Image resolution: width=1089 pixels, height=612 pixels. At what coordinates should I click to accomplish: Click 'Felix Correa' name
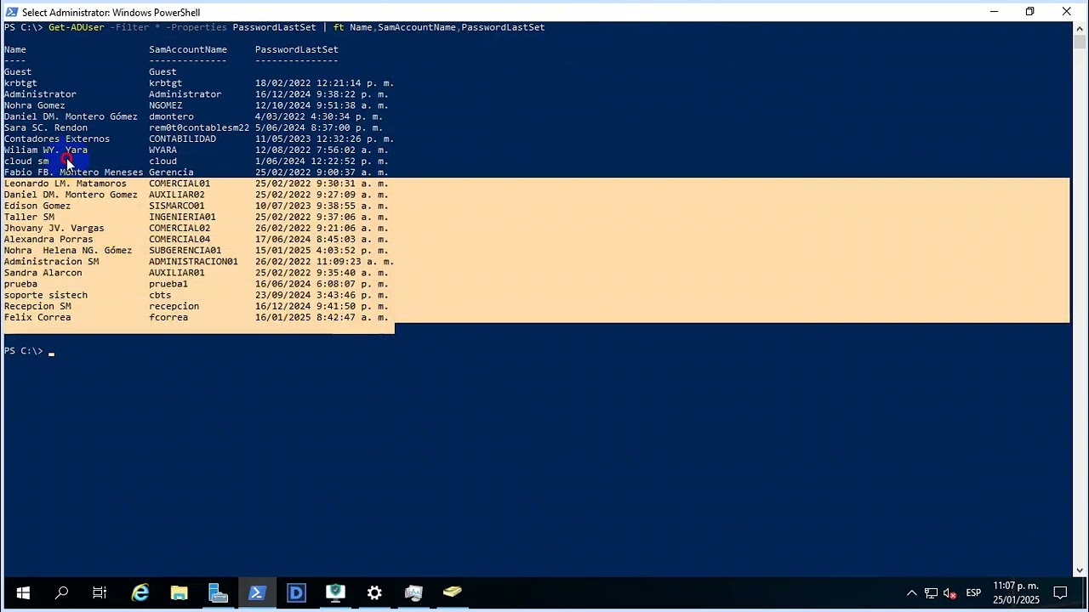[37, 317]
